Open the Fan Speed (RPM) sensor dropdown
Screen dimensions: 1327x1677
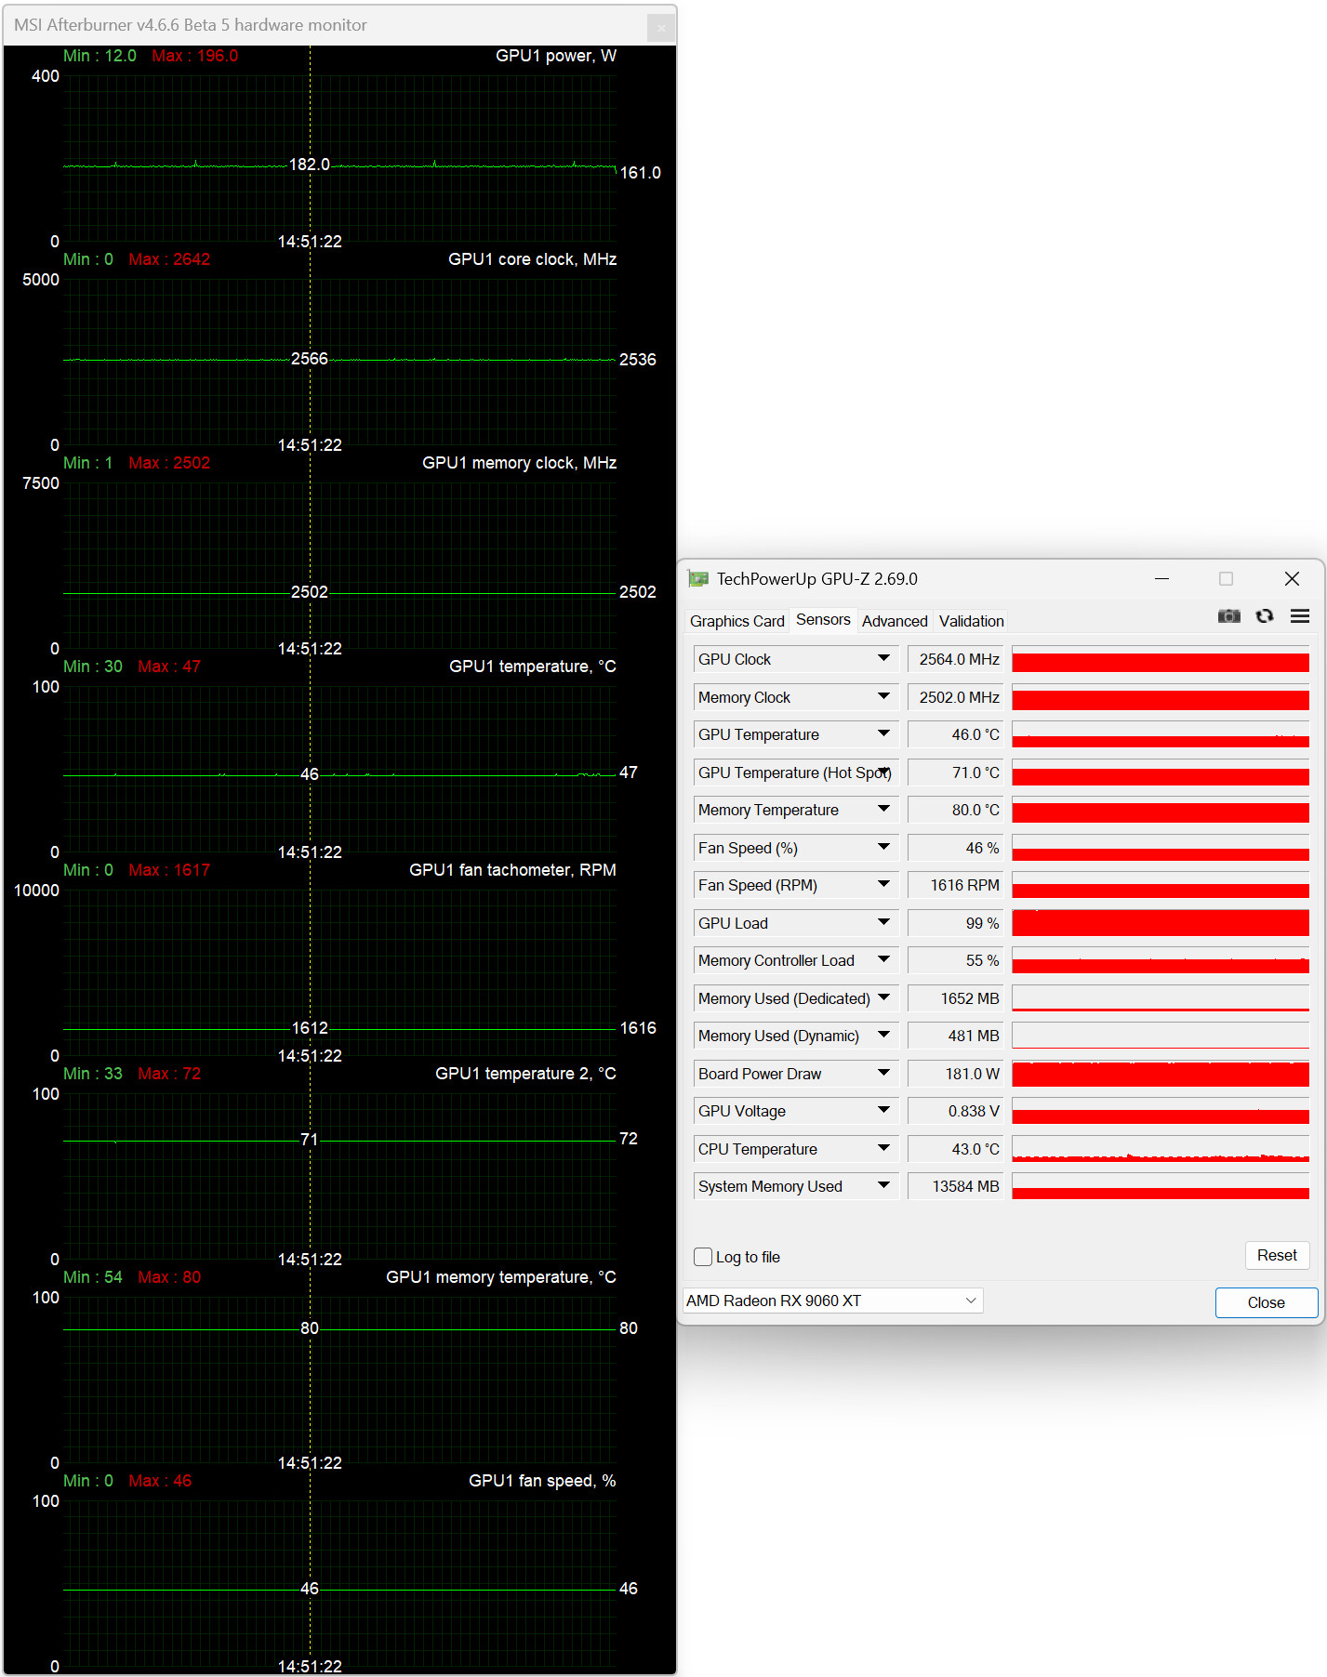coord(882,885)
